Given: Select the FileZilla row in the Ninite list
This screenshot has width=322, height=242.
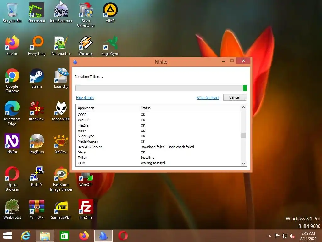Looking at the screenshot, I should click(158, 125).
